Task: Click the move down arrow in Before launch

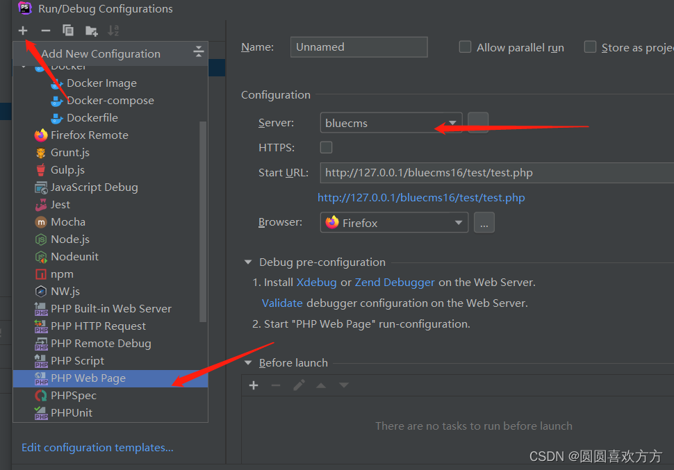Action: [x=344, y=385]
